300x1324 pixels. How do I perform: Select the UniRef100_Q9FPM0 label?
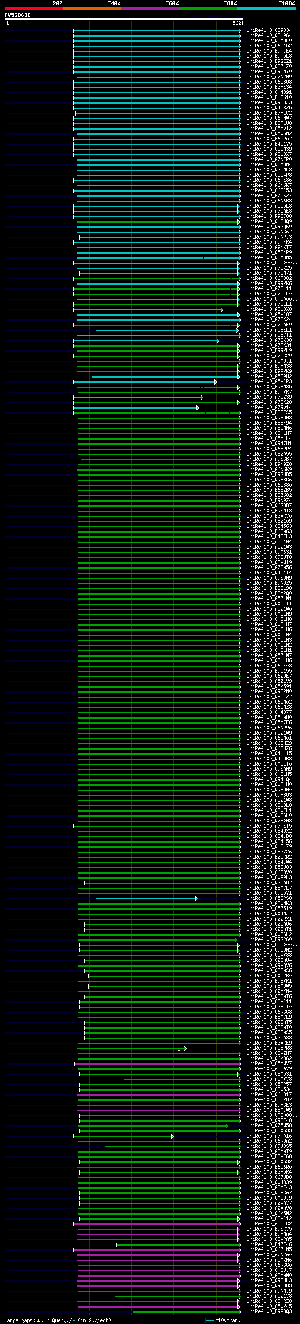click(269, 691)
